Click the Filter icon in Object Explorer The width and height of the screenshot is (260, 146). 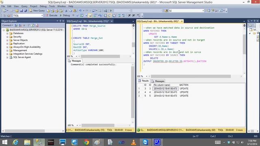pyautogui.click(x=28, y=25)
